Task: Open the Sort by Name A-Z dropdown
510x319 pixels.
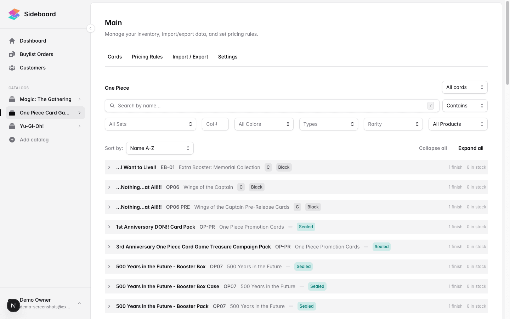Action: 160,148
